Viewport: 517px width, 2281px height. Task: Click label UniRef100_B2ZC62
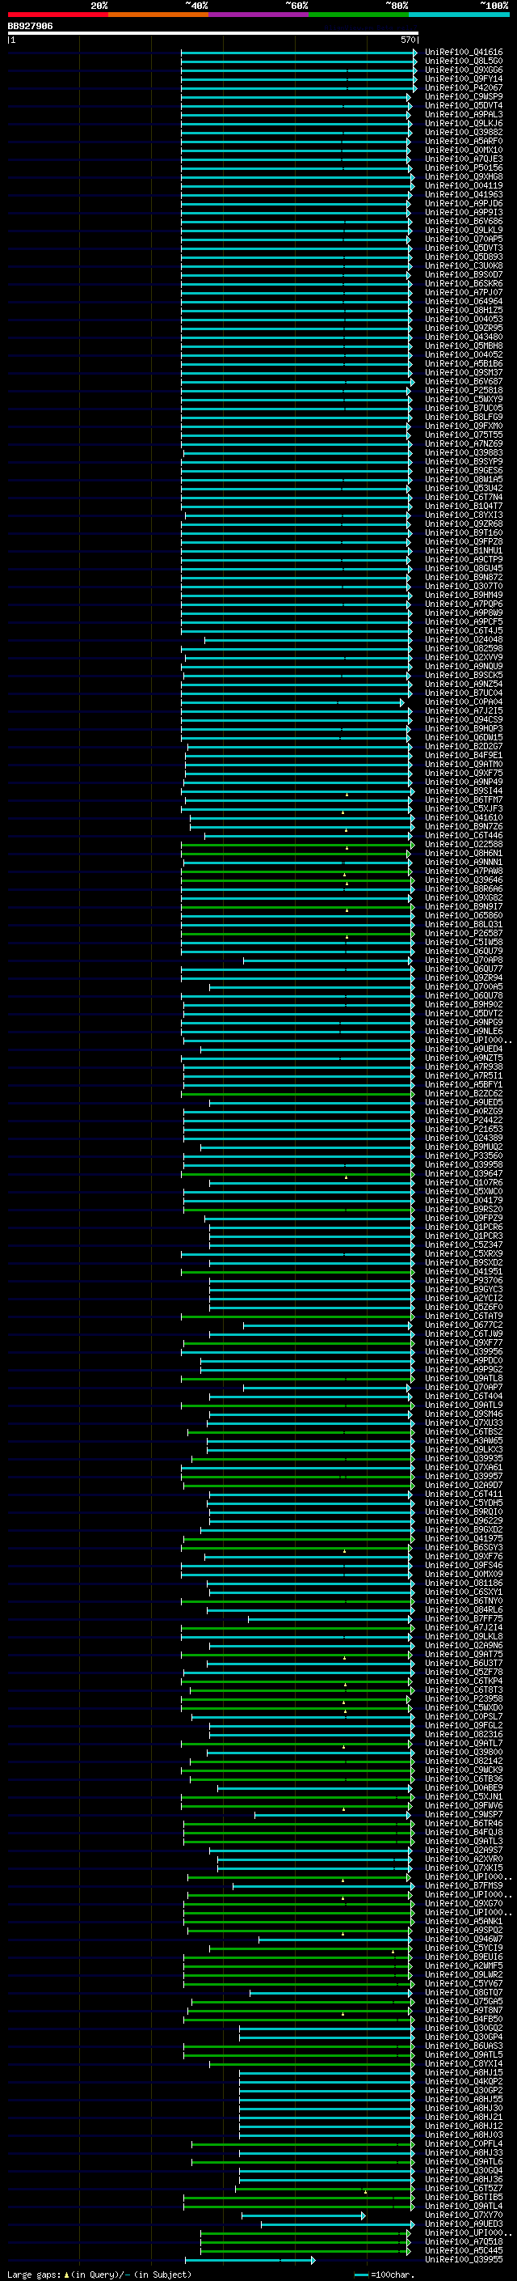click(464, 1094)
